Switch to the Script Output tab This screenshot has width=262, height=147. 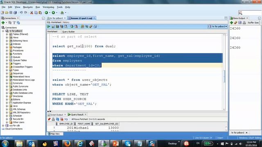(x=56, y=115)
